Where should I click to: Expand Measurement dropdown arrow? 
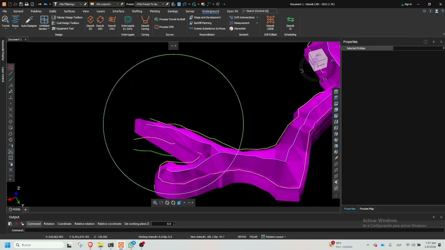[257, 23]
